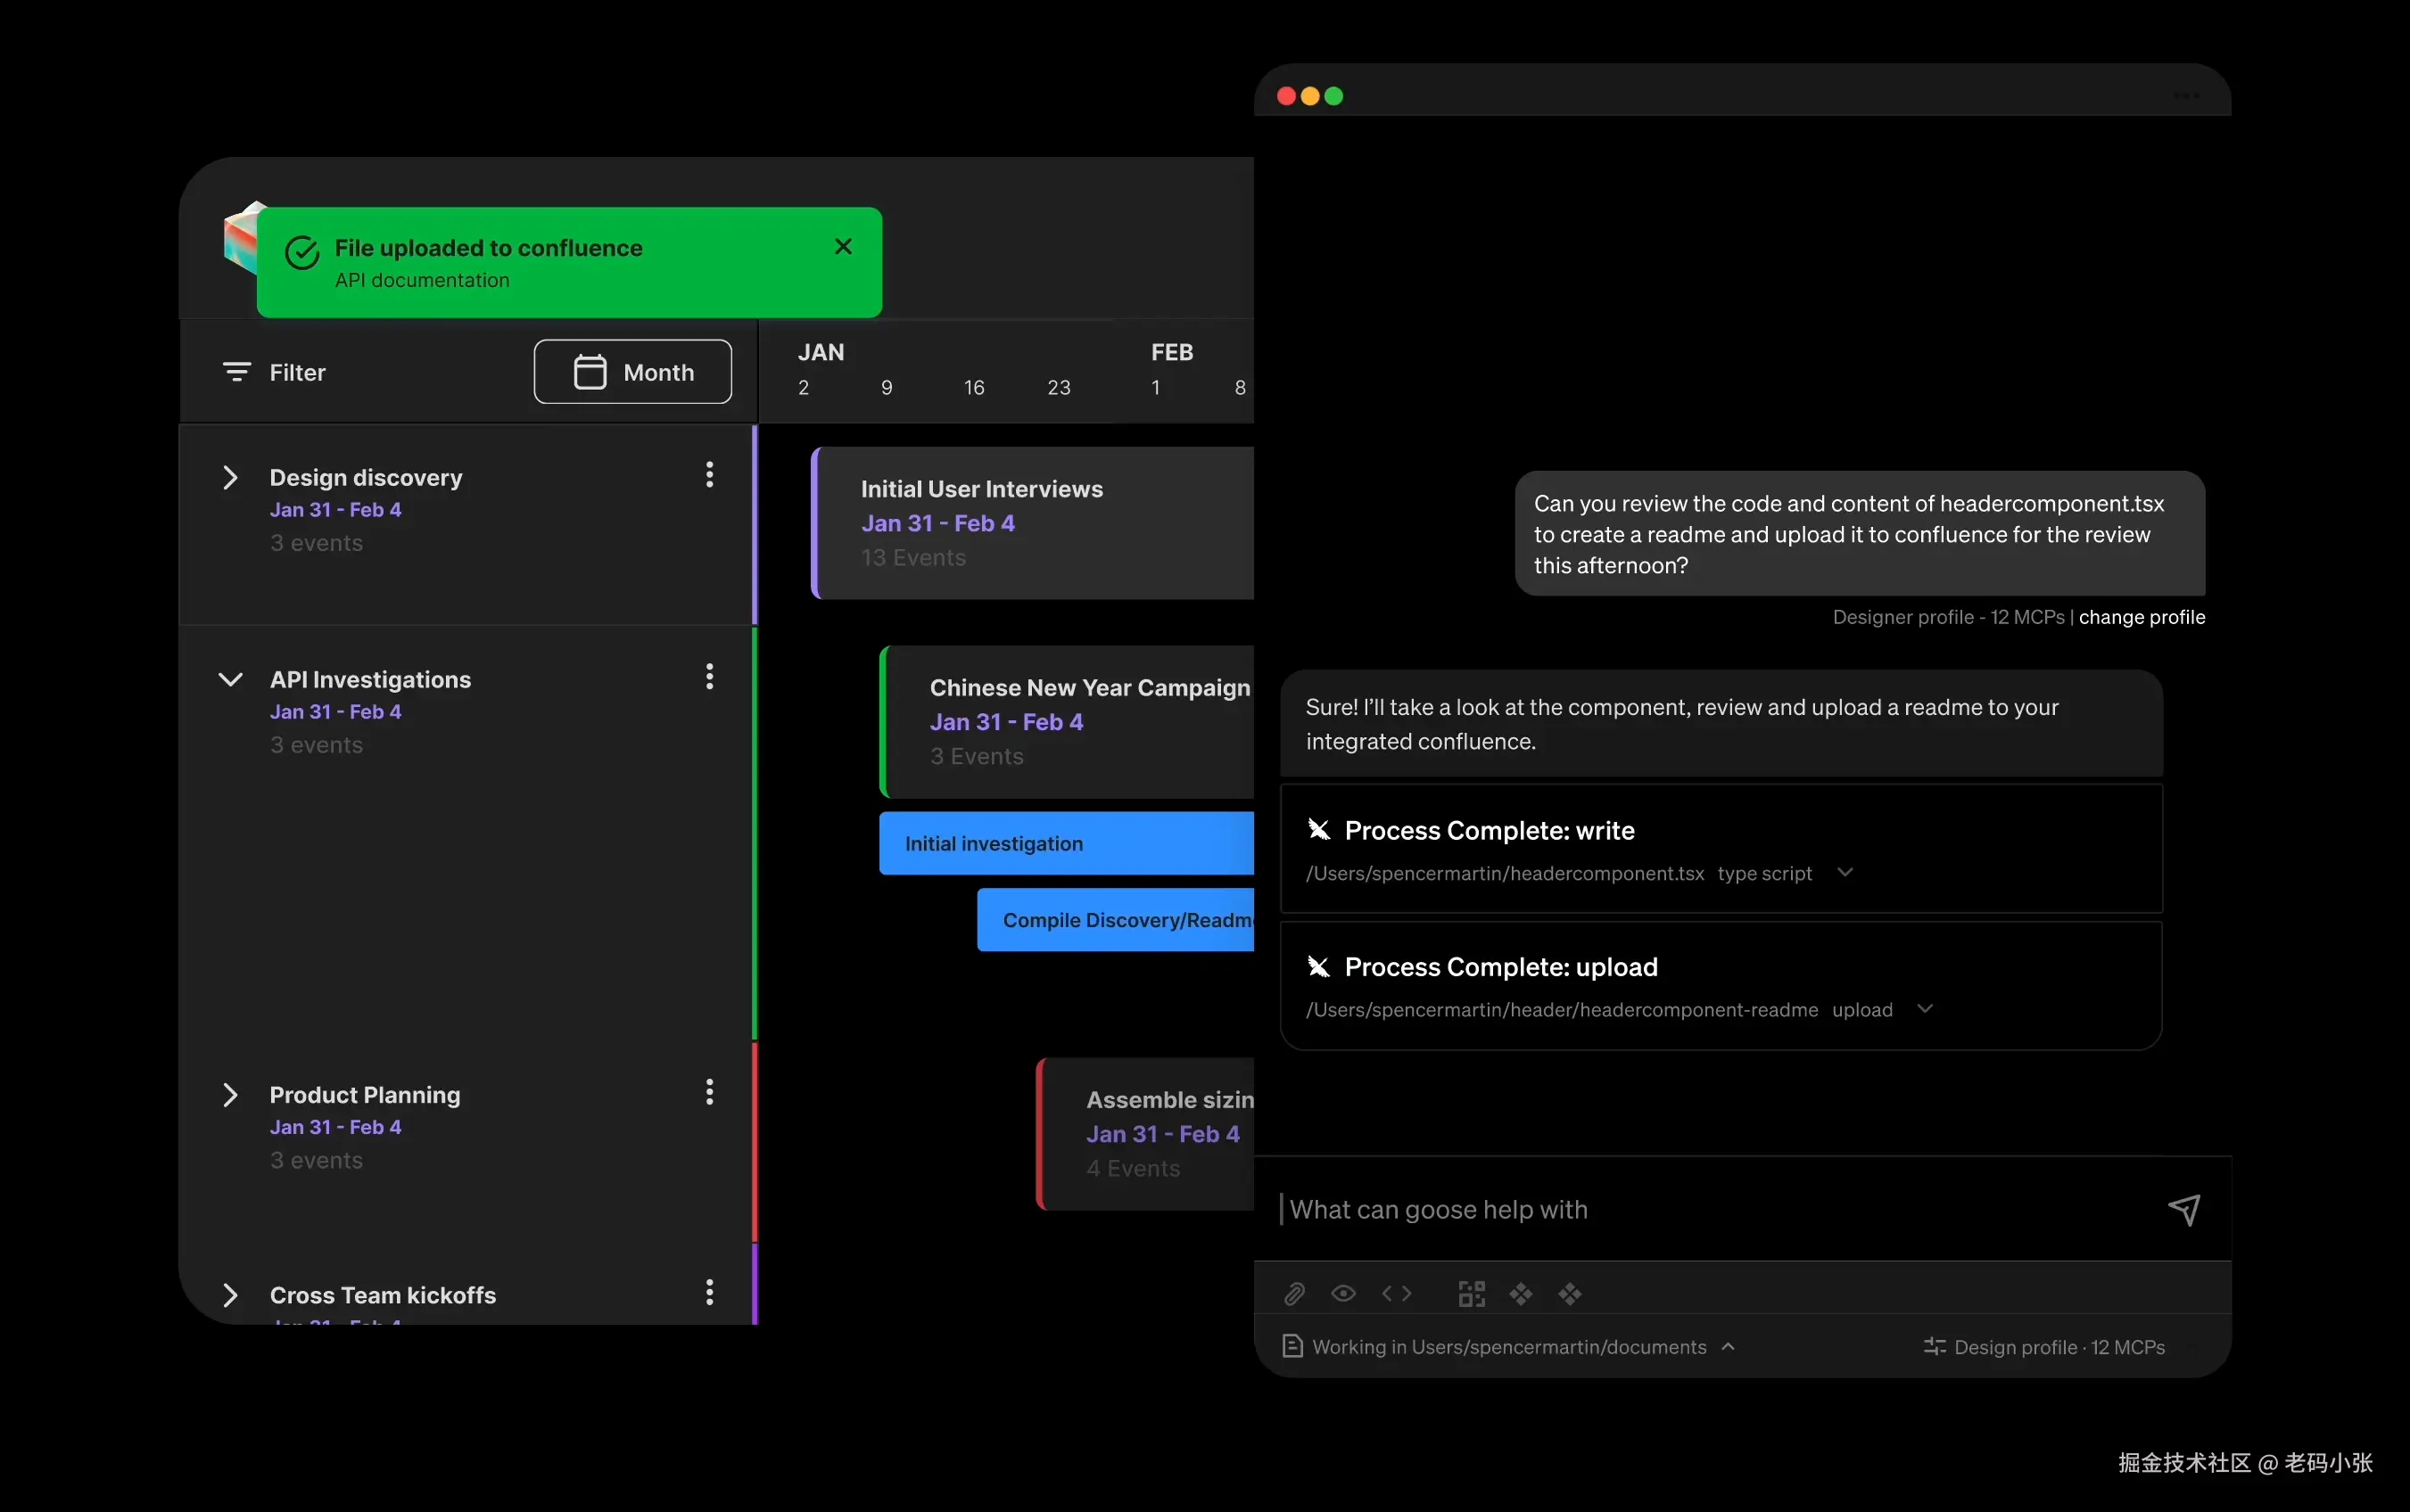
Task: Collapse the API Investigations group
Action: tap(230, 680)
